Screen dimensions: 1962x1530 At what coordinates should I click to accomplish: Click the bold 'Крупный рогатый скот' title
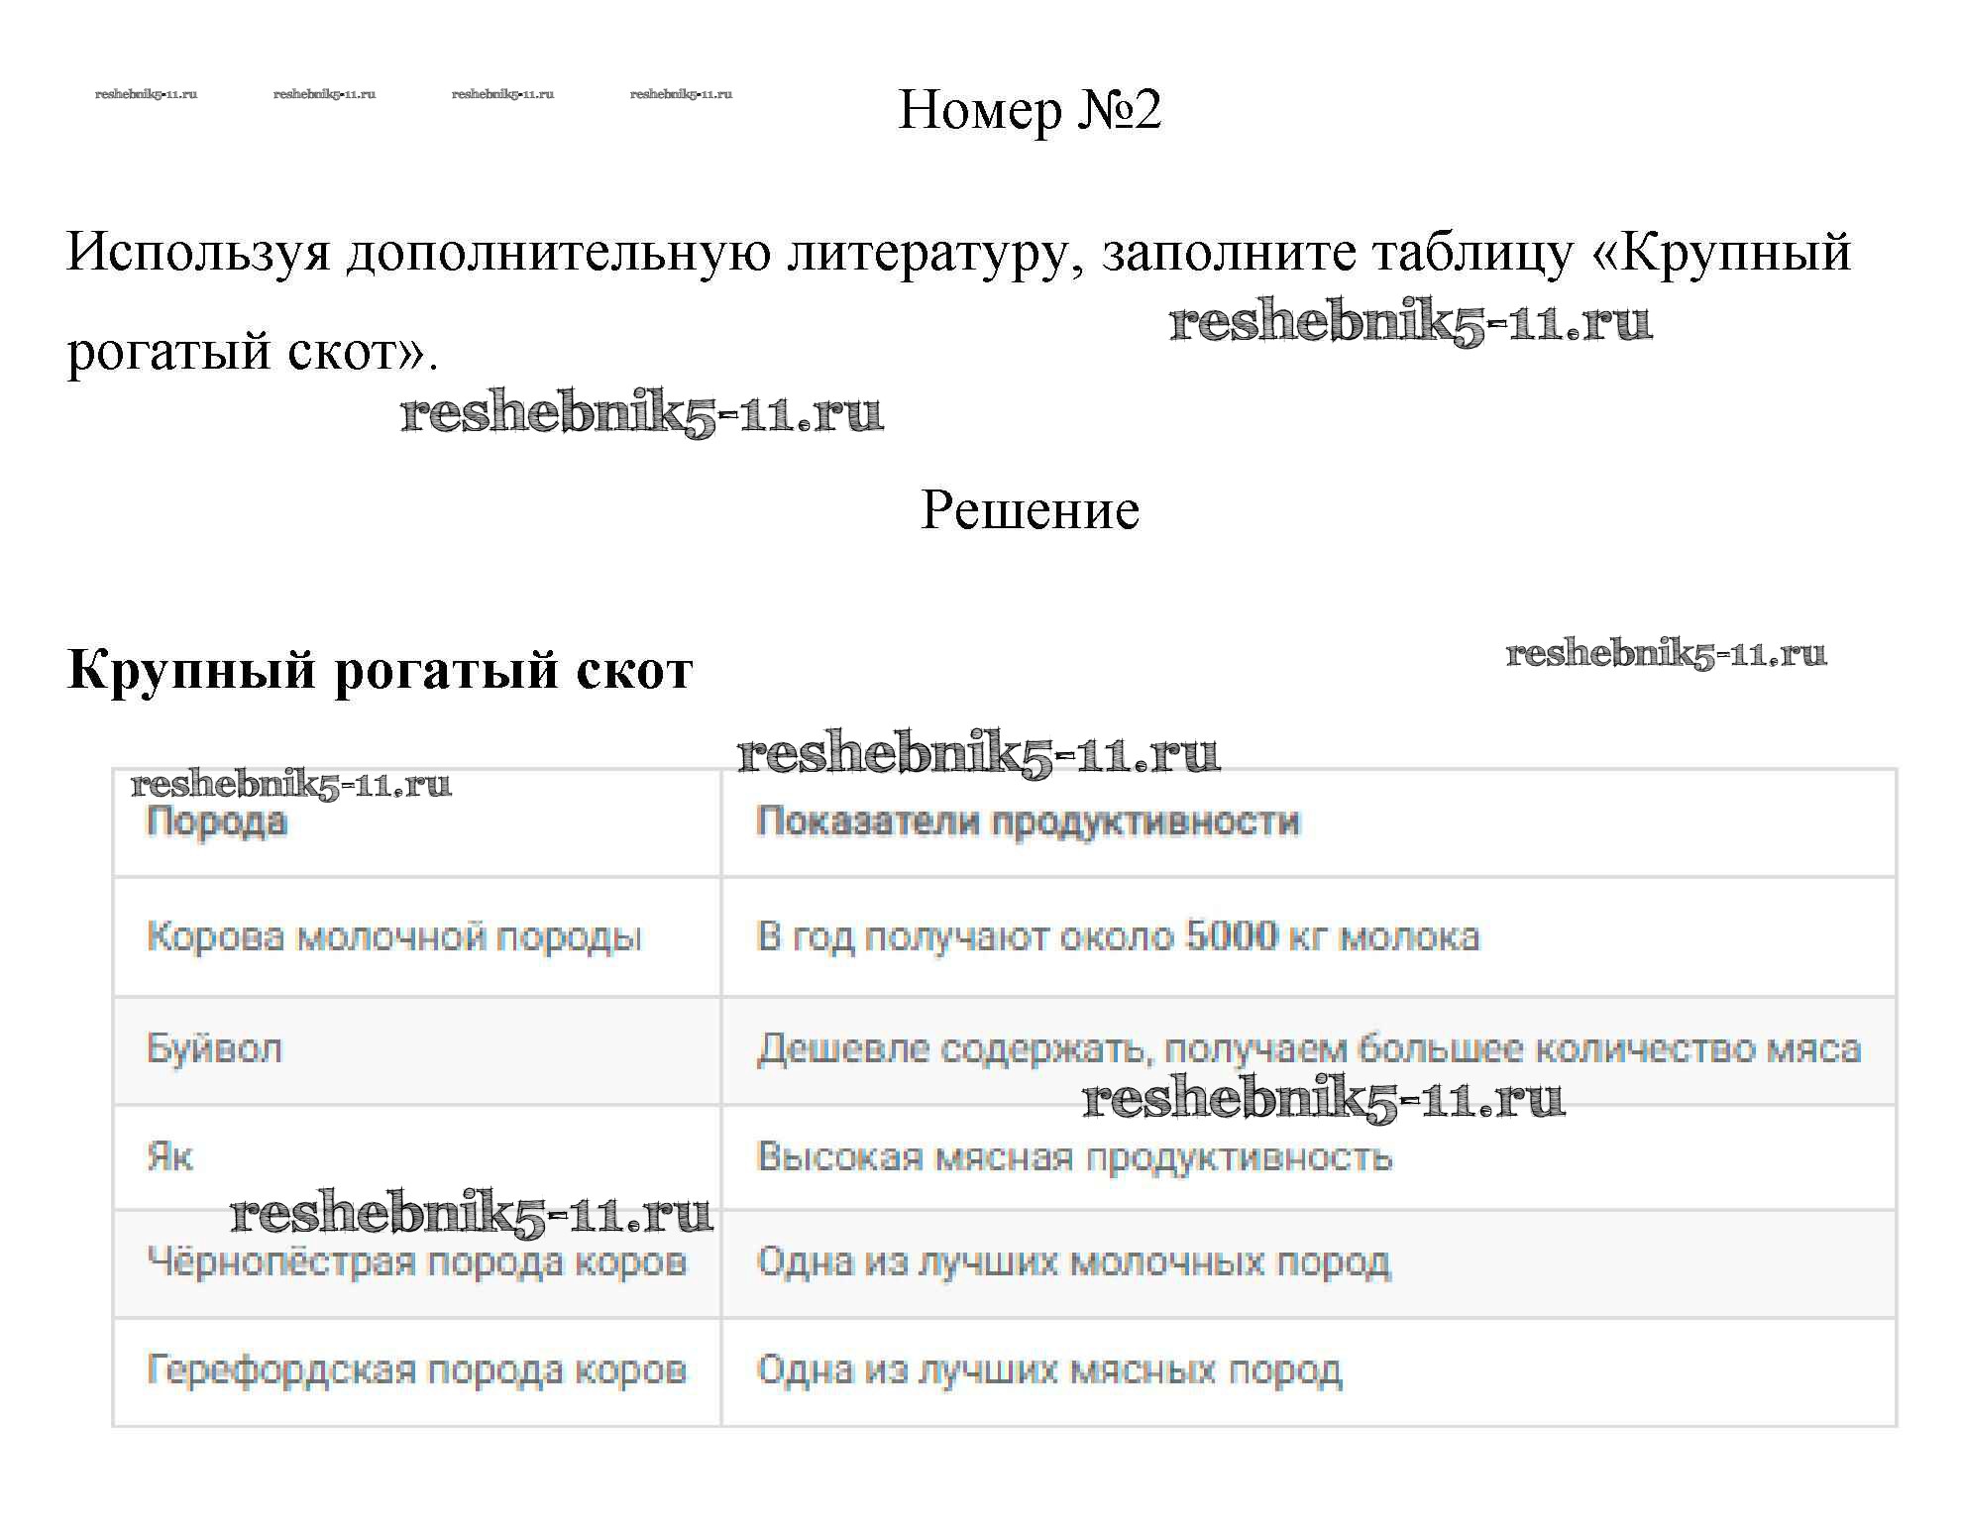[380, 671]
